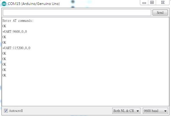The height and width of the screenshot is (116, 171).
Task: Maximize the serial monitor window
Action: pyautogui.click(x=152, y=3)
